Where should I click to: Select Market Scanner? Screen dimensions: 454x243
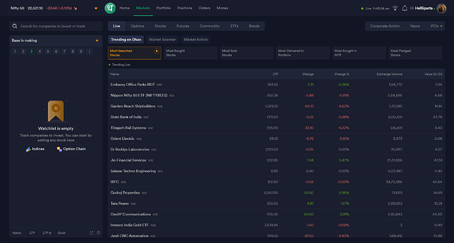click(x=163, y=39)
